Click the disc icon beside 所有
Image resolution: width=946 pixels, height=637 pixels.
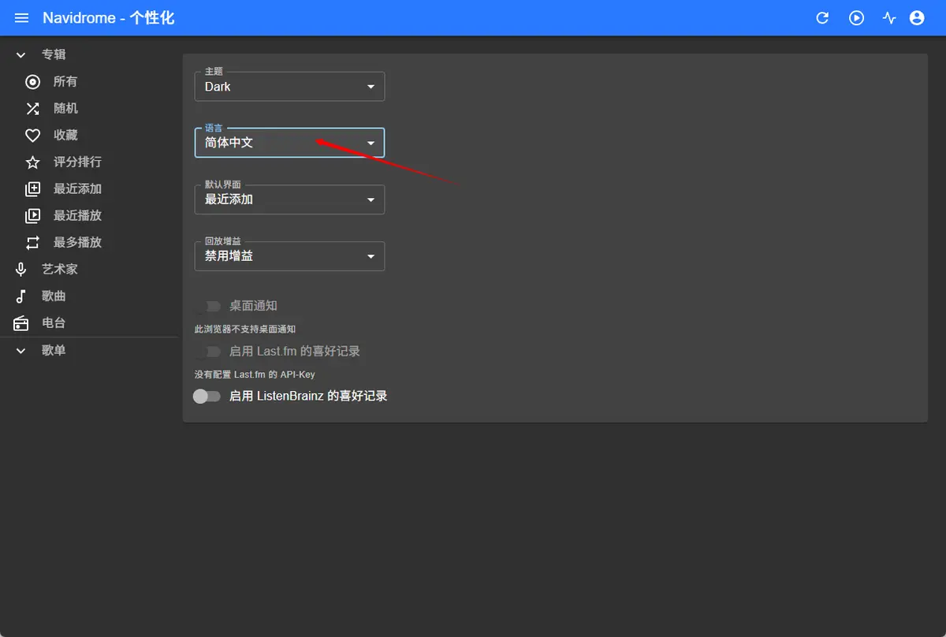coord(32,82)
